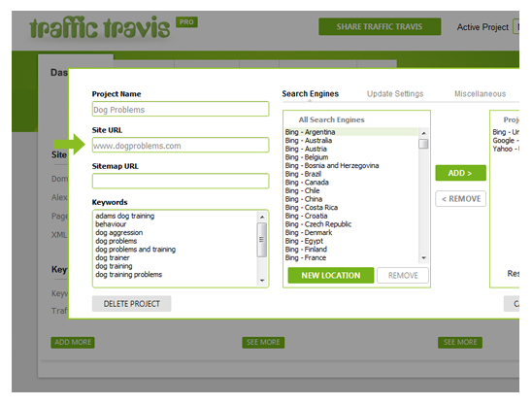Switch to the Update Settings tab

pyautogui.click(x=395, y=93)
